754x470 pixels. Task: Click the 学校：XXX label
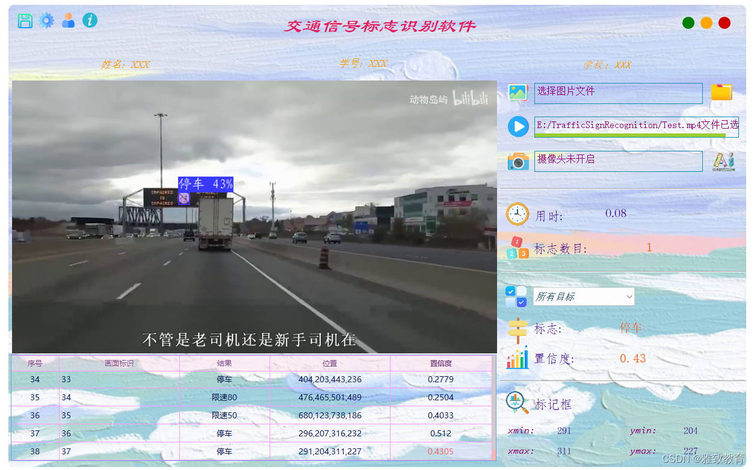click(607, 64)
